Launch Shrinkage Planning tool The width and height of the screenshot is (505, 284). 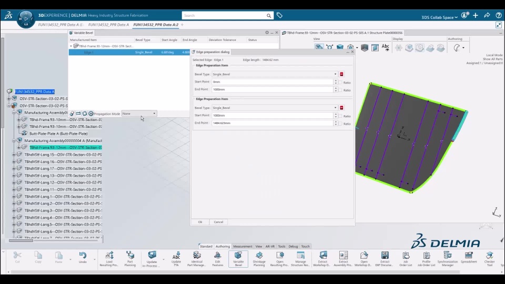point(259,259)
